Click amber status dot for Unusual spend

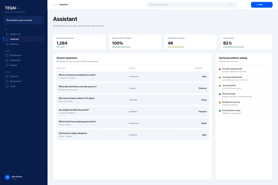point(220,86)
